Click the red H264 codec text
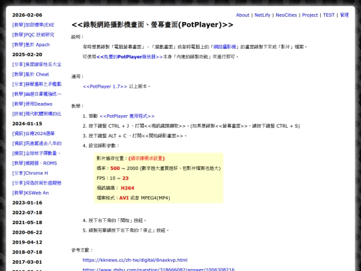This screenshot has height=271, width=361. [x=127, y=188]
